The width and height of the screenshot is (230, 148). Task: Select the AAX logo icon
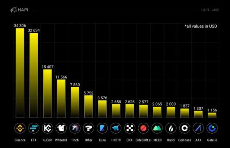coord(198,128)
